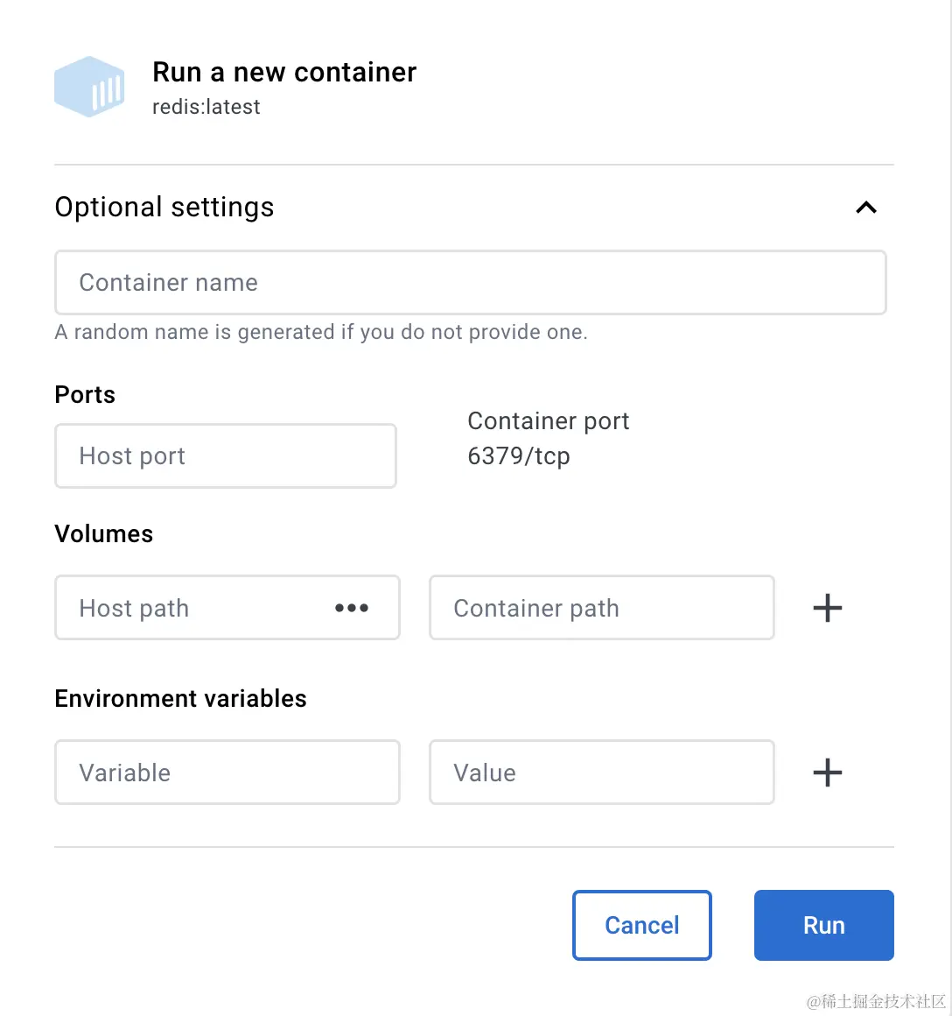Click the "Run a new container" title
This screenshot has height=1016, width=952.
coord(284,72)
